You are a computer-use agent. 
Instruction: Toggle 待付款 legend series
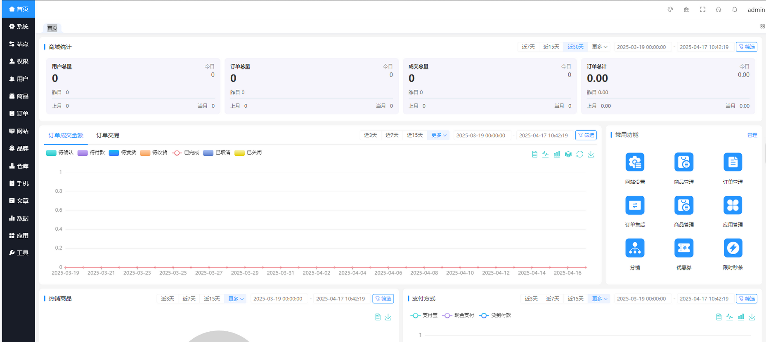coord(91,152)
